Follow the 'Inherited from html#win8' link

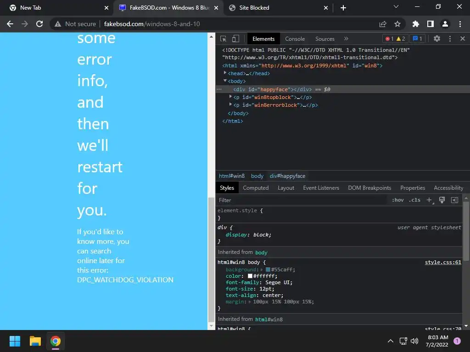(269, 319)
